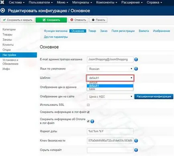174x156 pixels.
Task: Open the Язык по умолчанию Russian dropdown
Action: [110, 69]
